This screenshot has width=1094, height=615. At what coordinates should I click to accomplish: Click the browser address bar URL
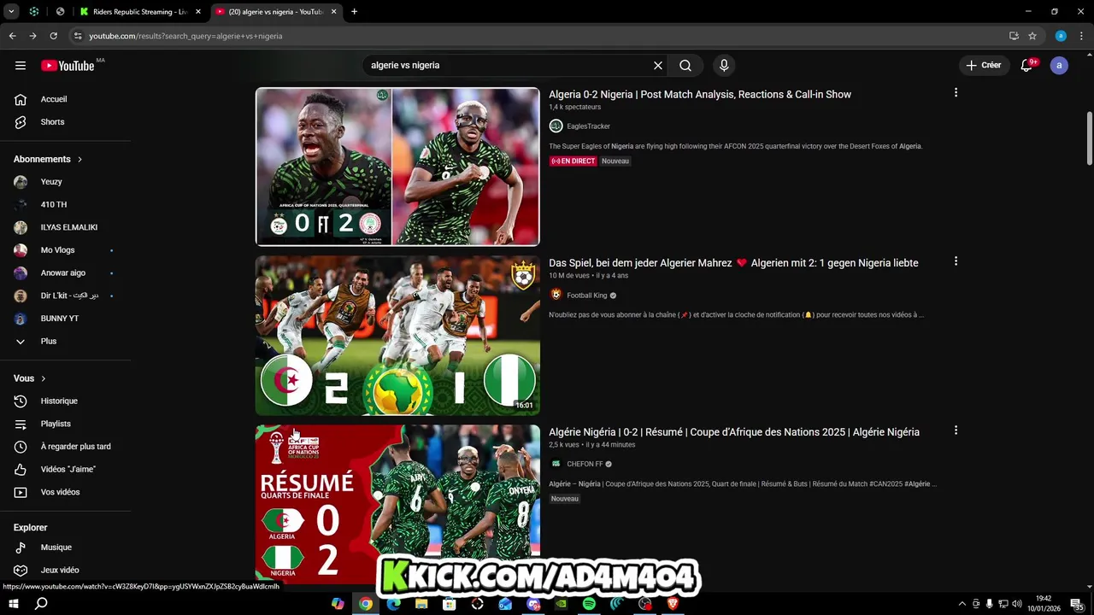[185, 36]
